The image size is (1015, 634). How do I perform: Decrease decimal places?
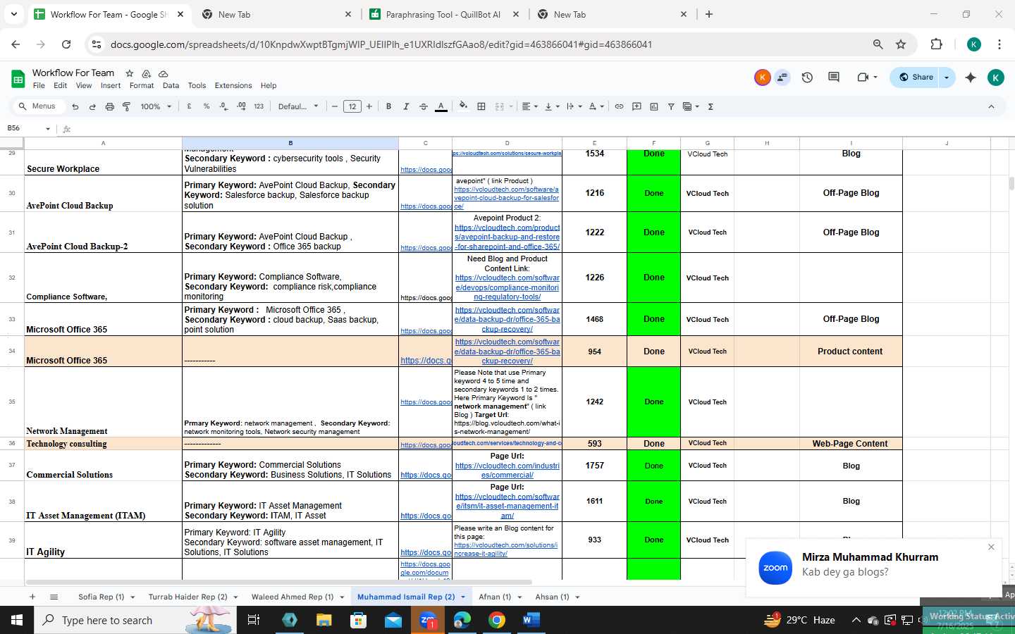tap(223, 106)
